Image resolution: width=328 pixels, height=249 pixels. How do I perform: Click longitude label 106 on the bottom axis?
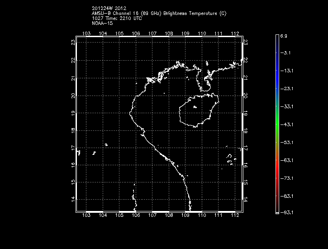(x=136, y=216)
